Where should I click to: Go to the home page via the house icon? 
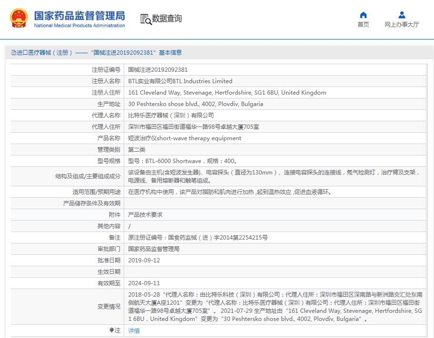363,15
